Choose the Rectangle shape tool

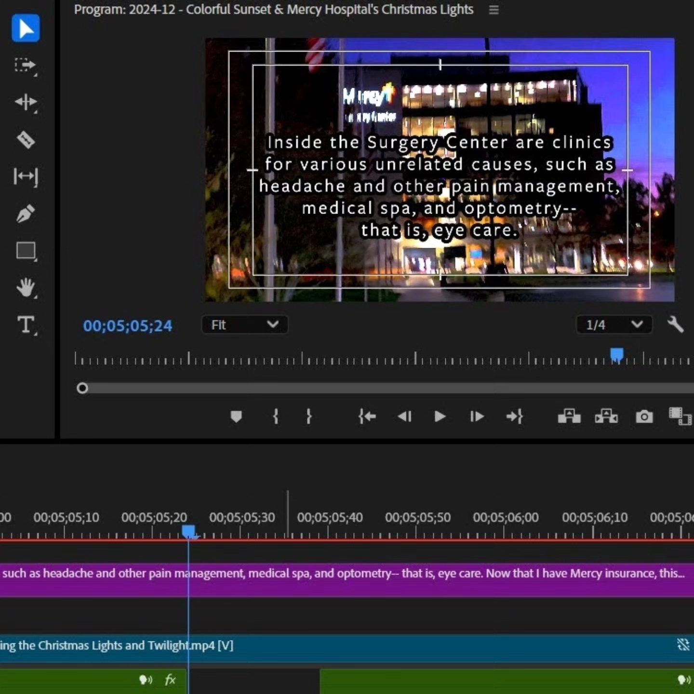(26, 251)
